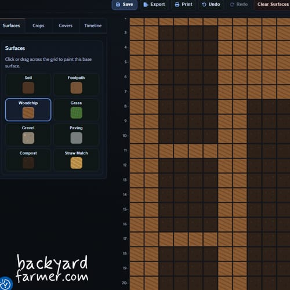290x290 pixels.
Task: Click the Redo button
Action: click(239, 5)
